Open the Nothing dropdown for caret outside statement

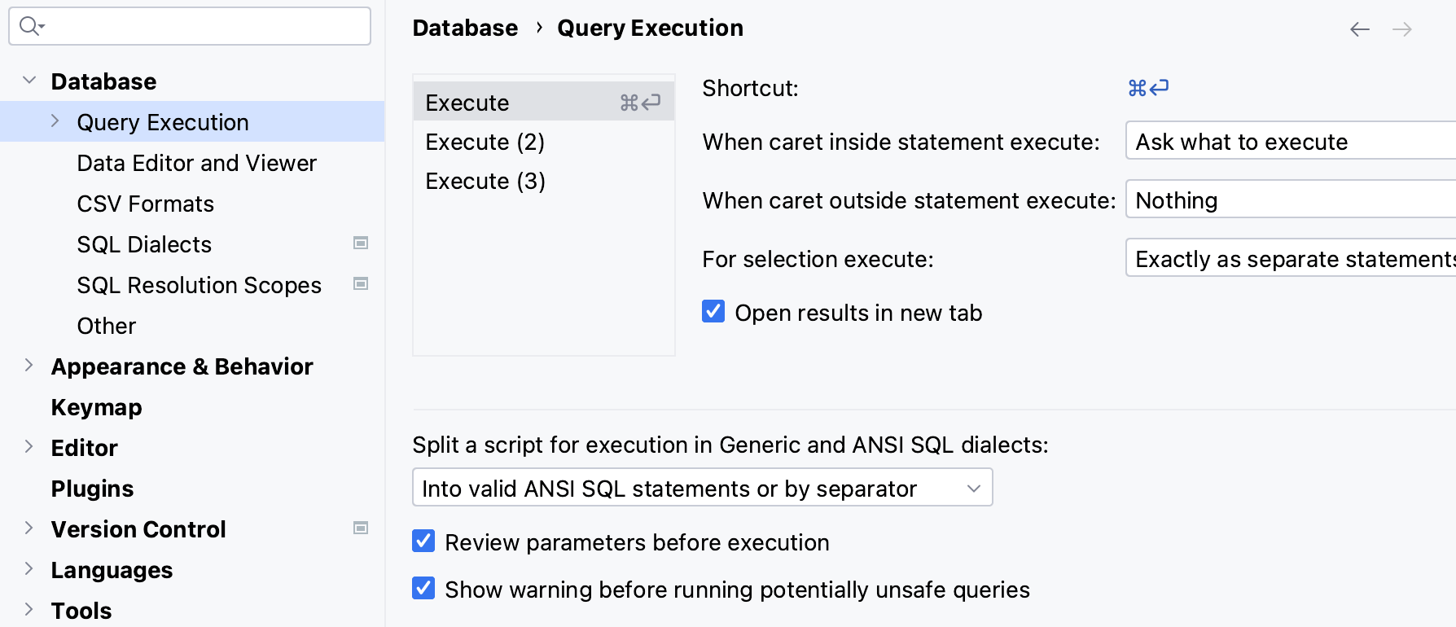point(1287,199)
